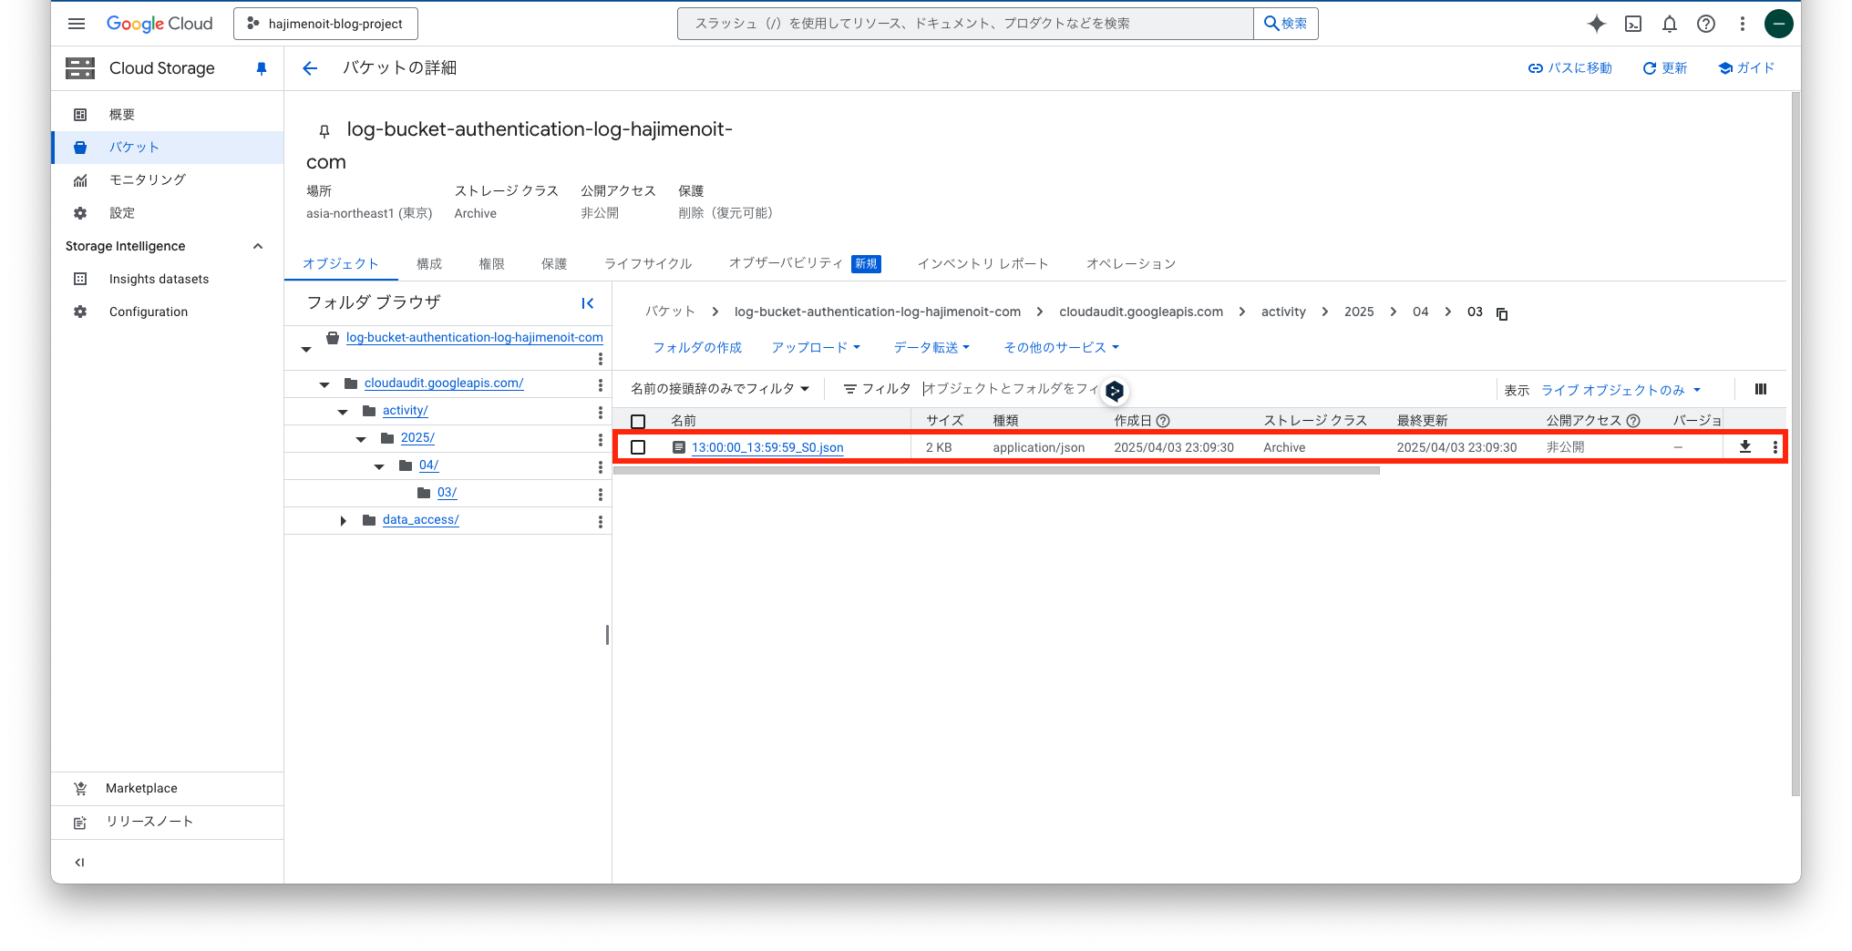Image resolution: width=1852 pixels, height=951 pixels.
Task: Unpin Cloud Storage product pin icon
Action: (x=262, y=68)
